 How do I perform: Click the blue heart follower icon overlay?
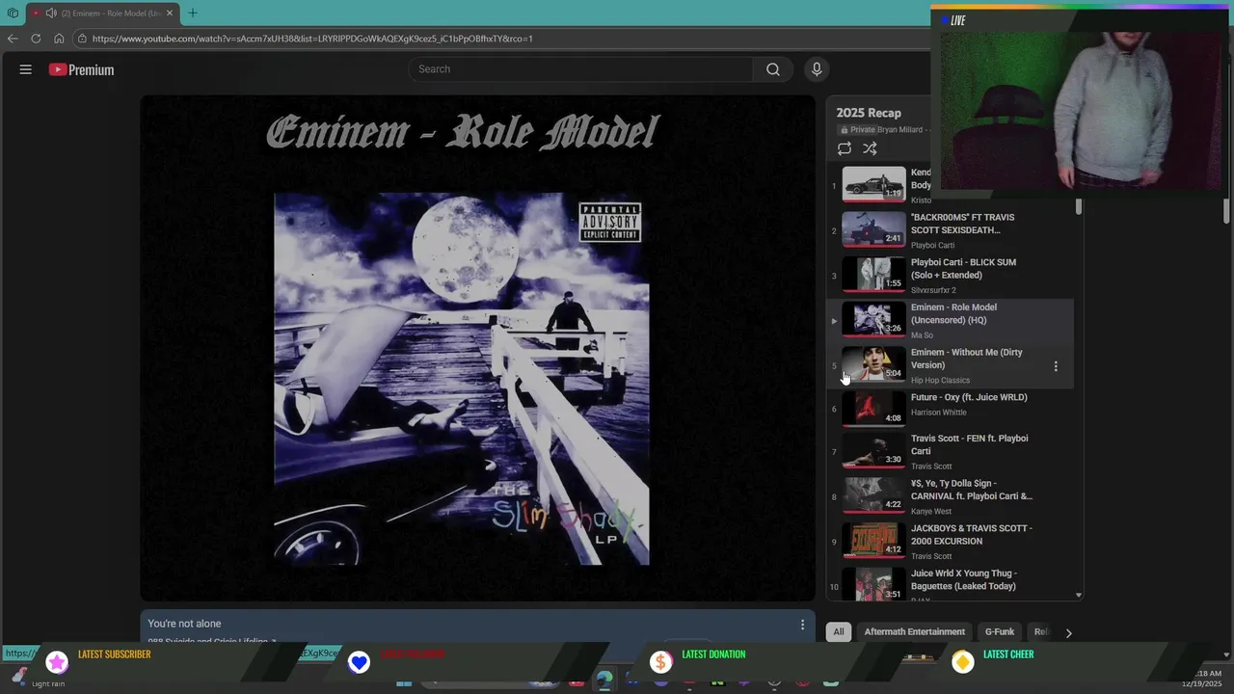coord(359,662)
